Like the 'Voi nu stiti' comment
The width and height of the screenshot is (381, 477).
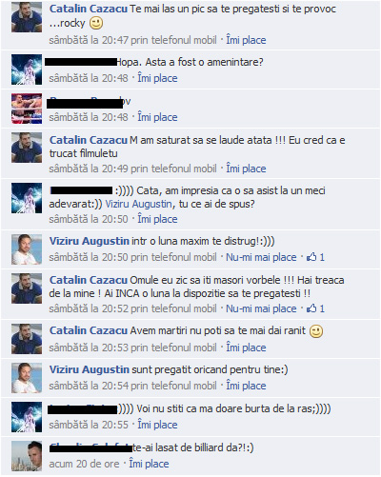click(x=157, y=425)
